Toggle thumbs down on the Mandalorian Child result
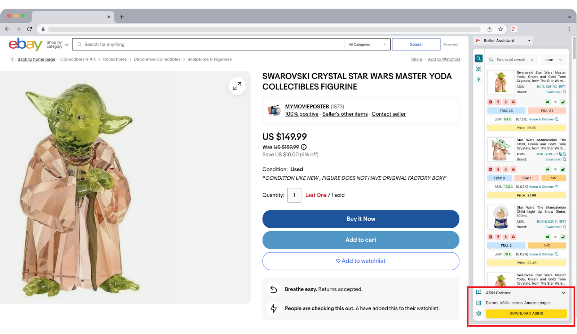The width and height of the screenshot is (577, 334). pyautogui.click(x=555, y=169)
